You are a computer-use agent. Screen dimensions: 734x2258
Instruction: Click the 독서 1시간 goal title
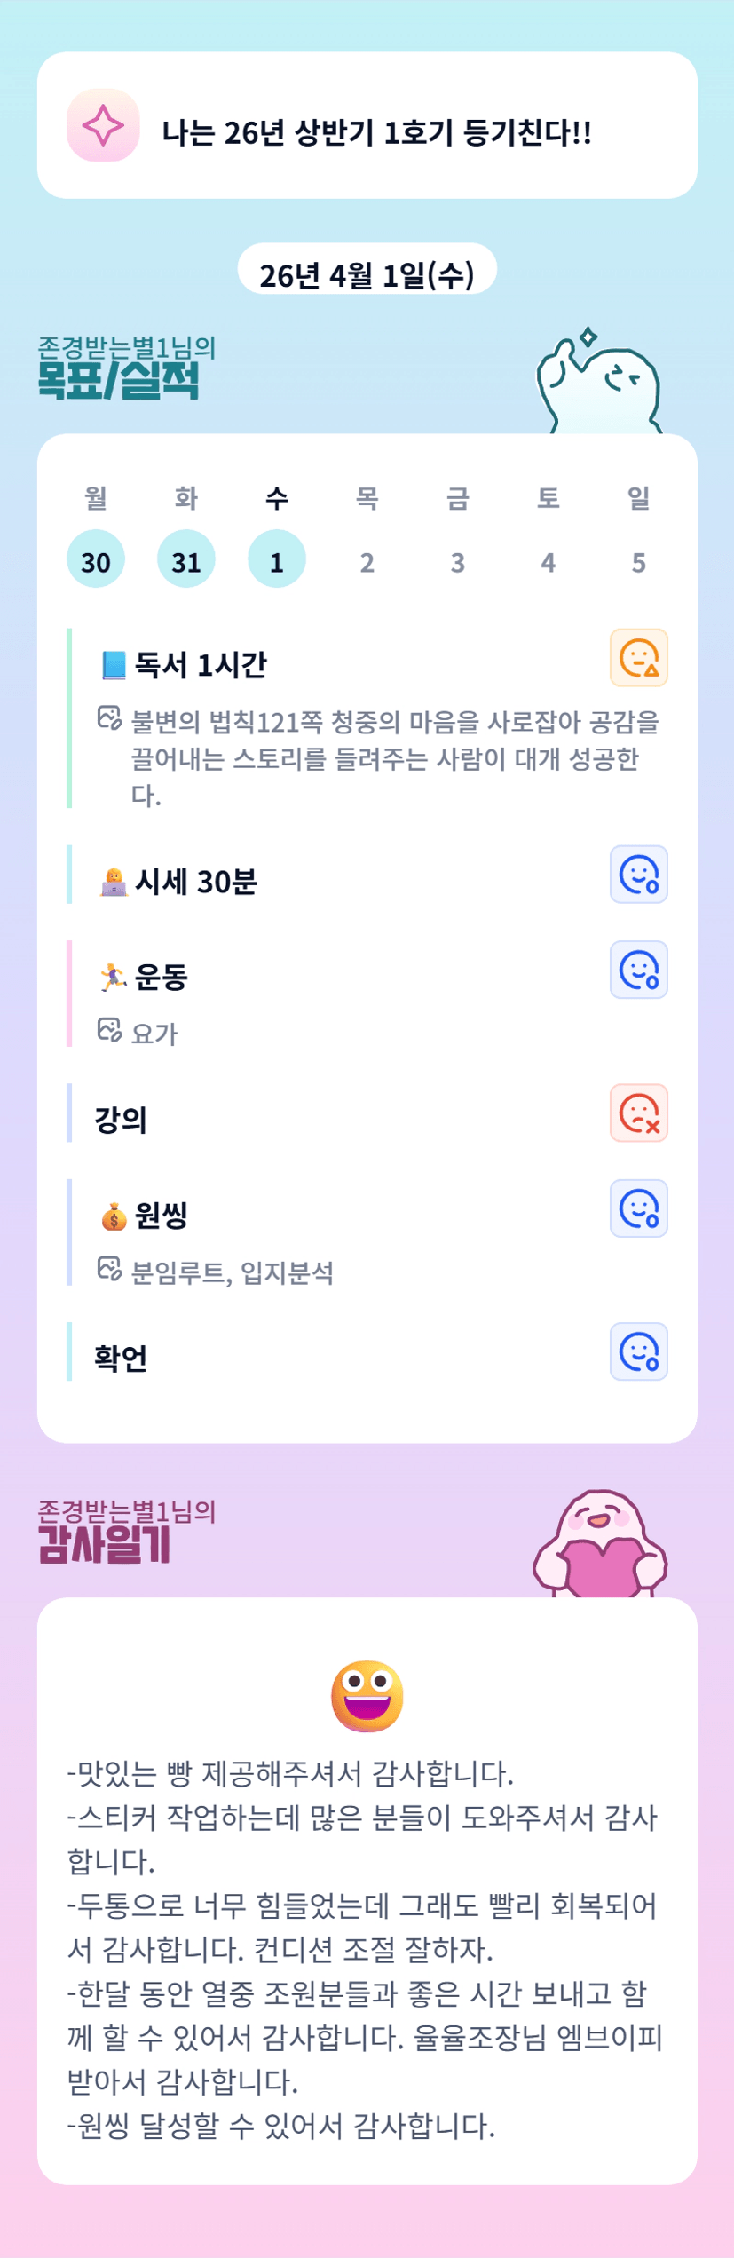(x=201, y=664)
